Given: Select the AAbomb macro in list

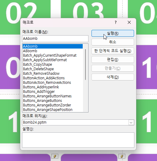Looking at the screenshot, I should pos(53,46).
